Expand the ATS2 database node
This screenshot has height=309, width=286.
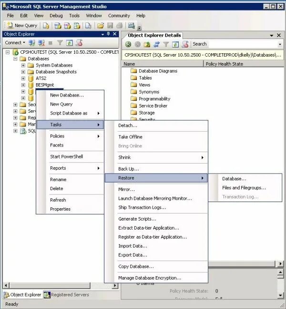(x=23, y=78)
